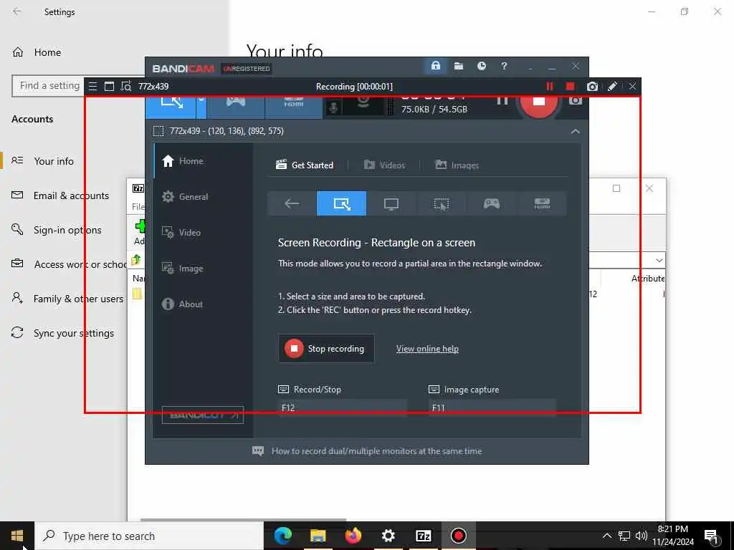Select the HDMI device recording mode icon
The height and width of the screenshot is (550, 734).
pyautogui.click(x=542, y=203)
